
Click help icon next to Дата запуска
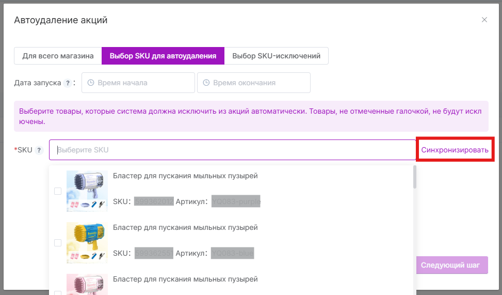(67, 83)
